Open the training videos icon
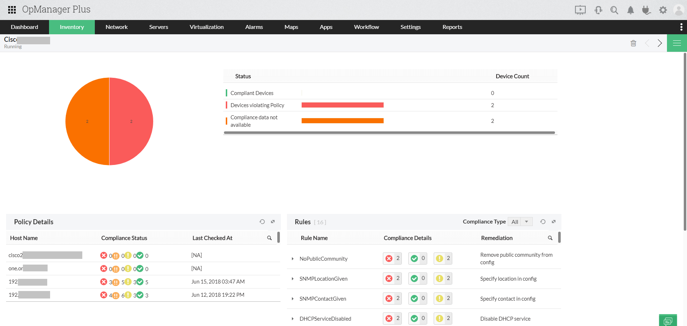Viewport: 687px width, 326px height. 580,10
